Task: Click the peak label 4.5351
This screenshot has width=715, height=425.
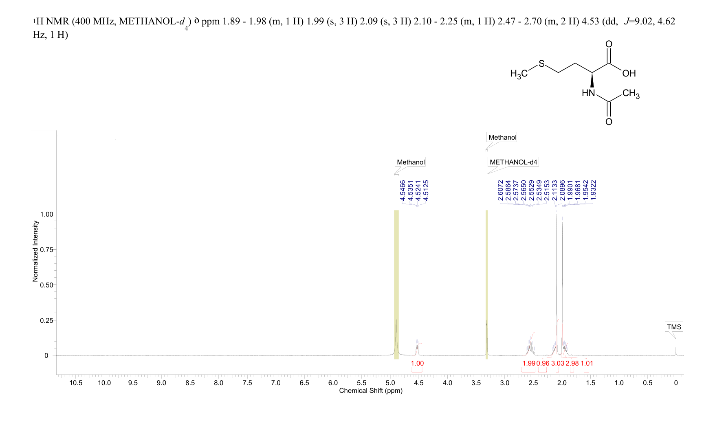Action: (x=410, y=191)
